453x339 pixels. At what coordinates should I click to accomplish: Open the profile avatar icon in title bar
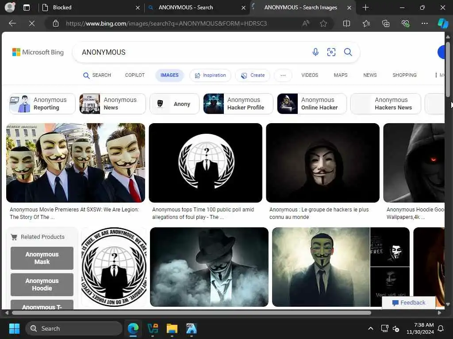(10, 8)
